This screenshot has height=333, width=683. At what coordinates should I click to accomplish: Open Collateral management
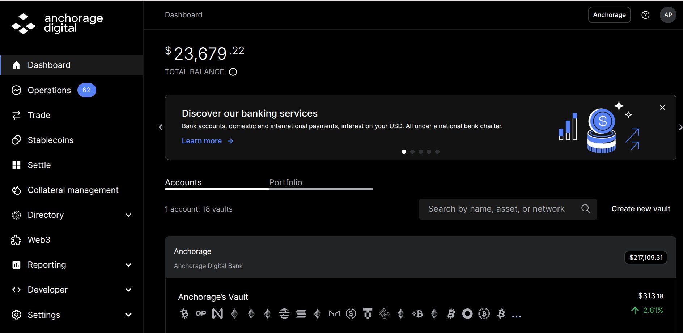pyautogui.click(x=73, y=190)
